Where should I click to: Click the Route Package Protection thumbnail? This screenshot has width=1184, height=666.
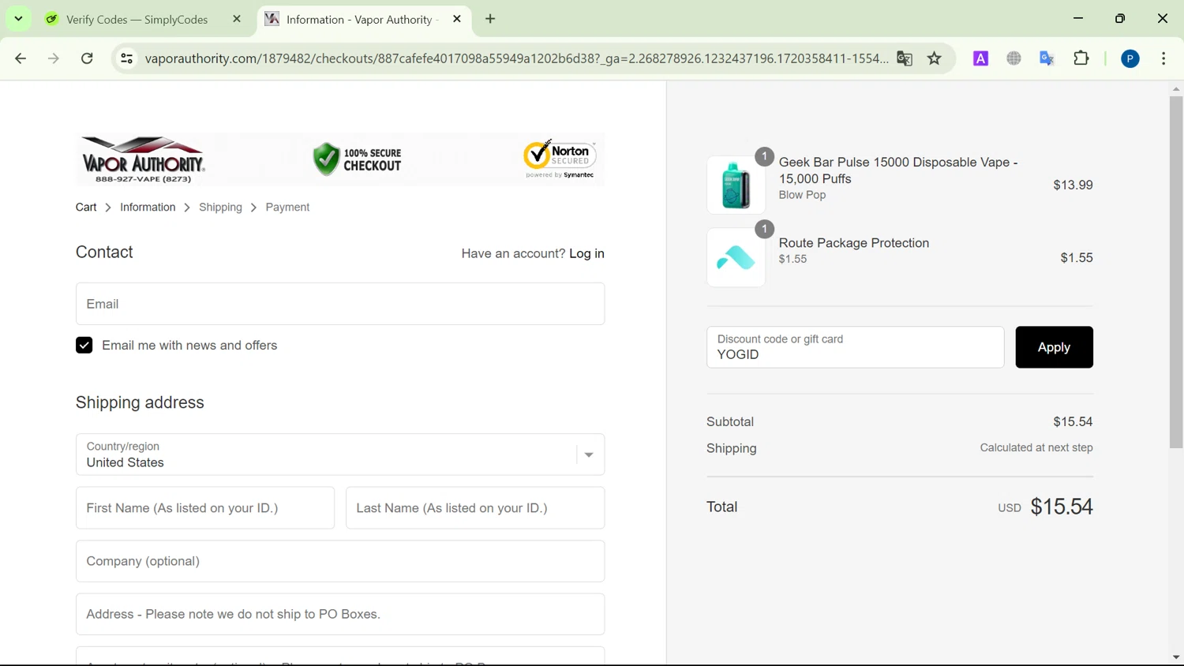coord(736,258)
